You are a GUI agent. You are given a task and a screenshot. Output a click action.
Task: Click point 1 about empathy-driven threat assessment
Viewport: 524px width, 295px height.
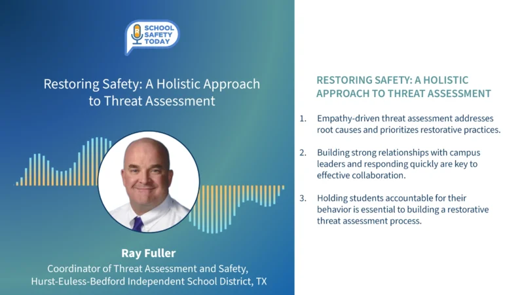click(408, 124)
